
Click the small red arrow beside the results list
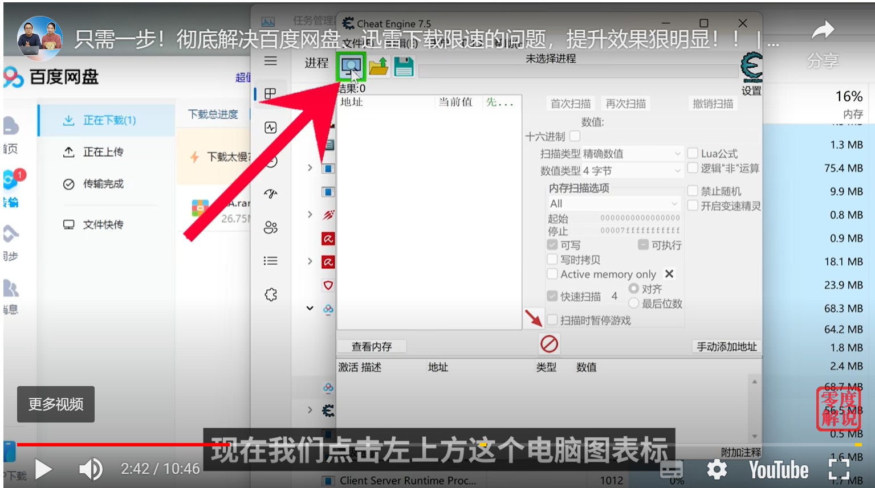point(534,318)
